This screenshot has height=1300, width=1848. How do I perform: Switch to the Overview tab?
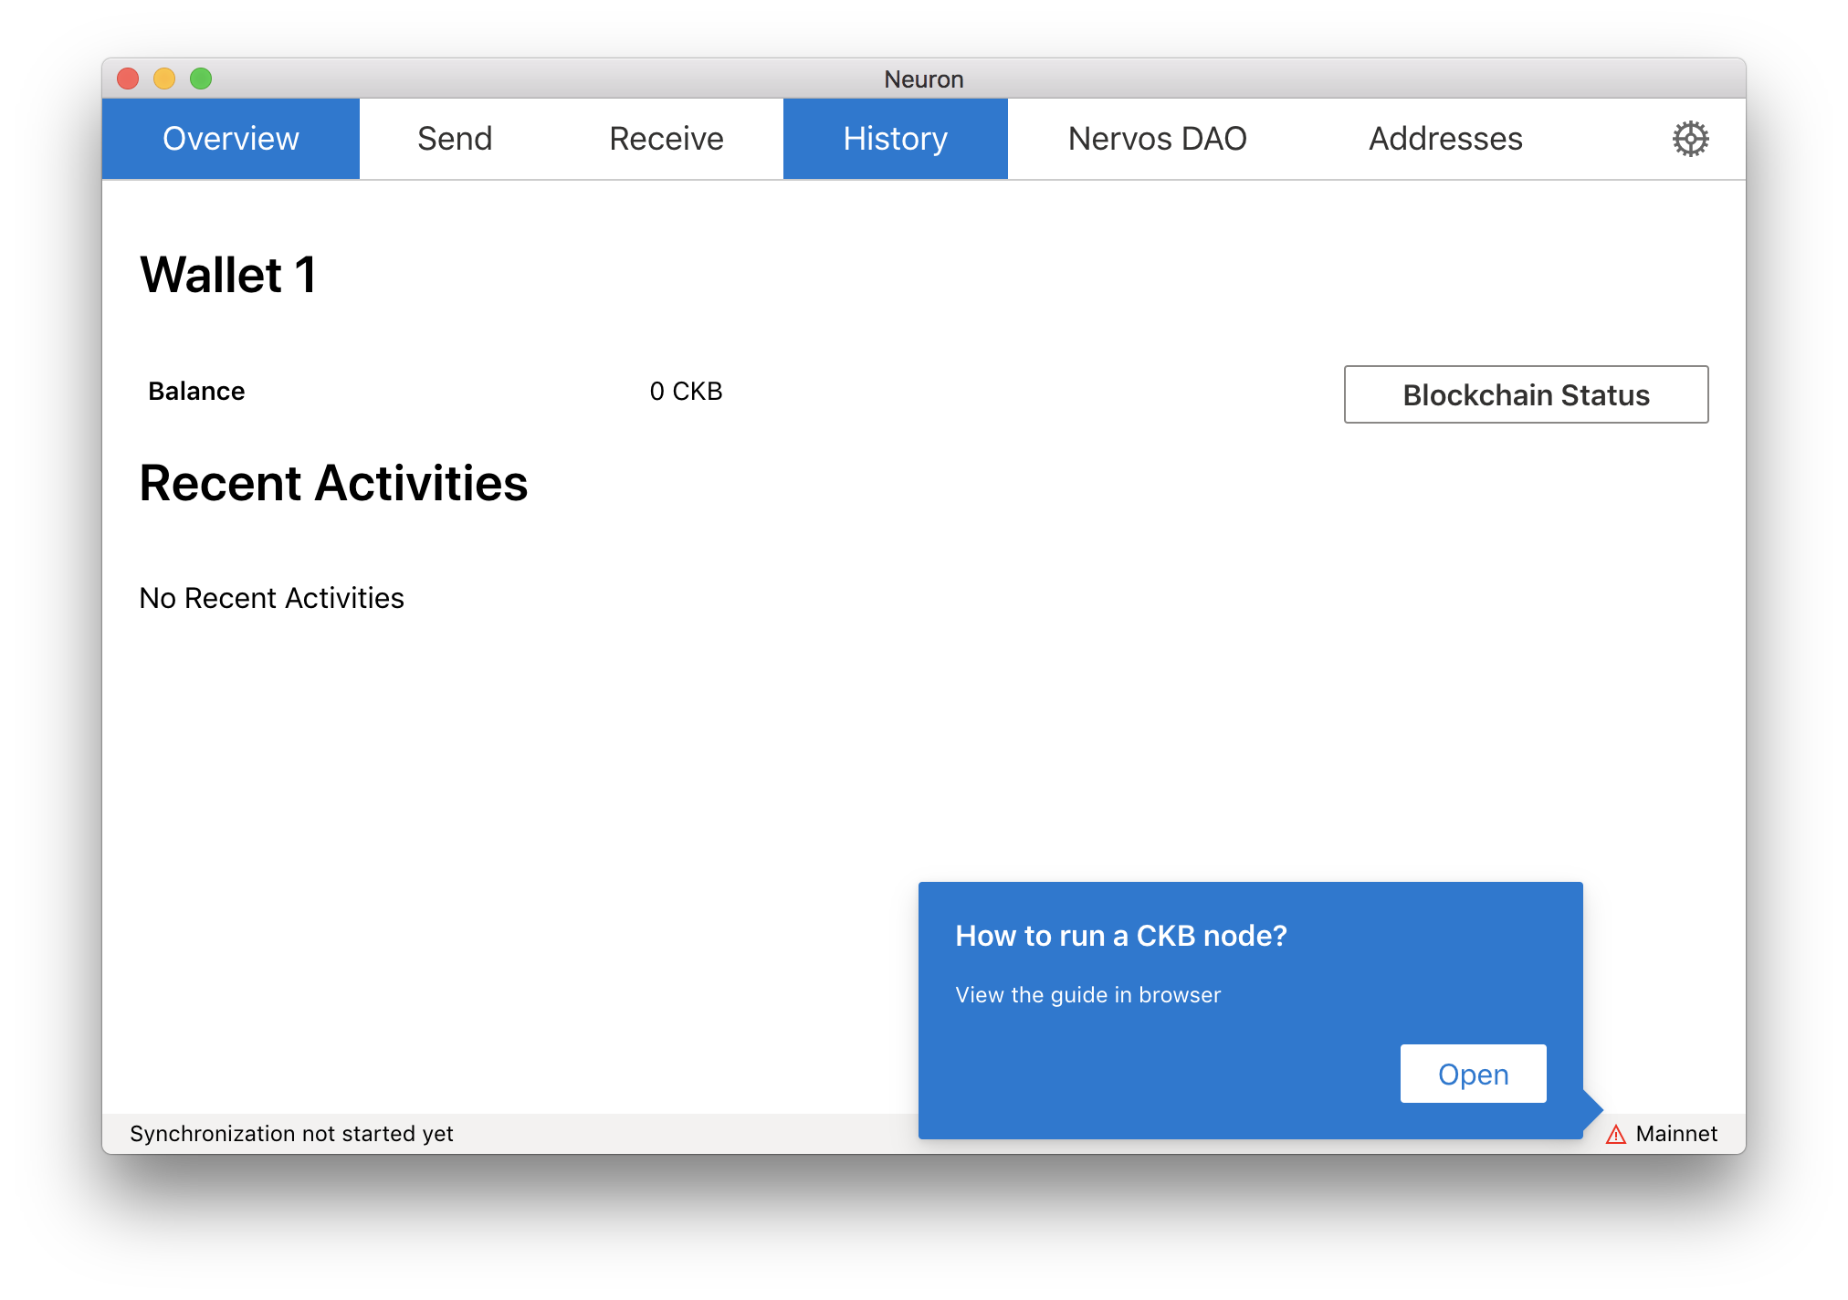(230, 139)
